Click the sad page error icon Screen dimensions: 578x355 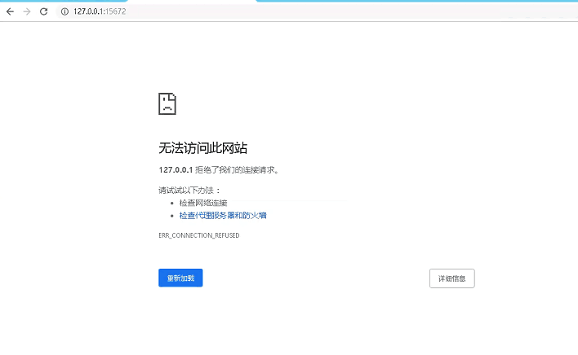click(x=167, y=103)
